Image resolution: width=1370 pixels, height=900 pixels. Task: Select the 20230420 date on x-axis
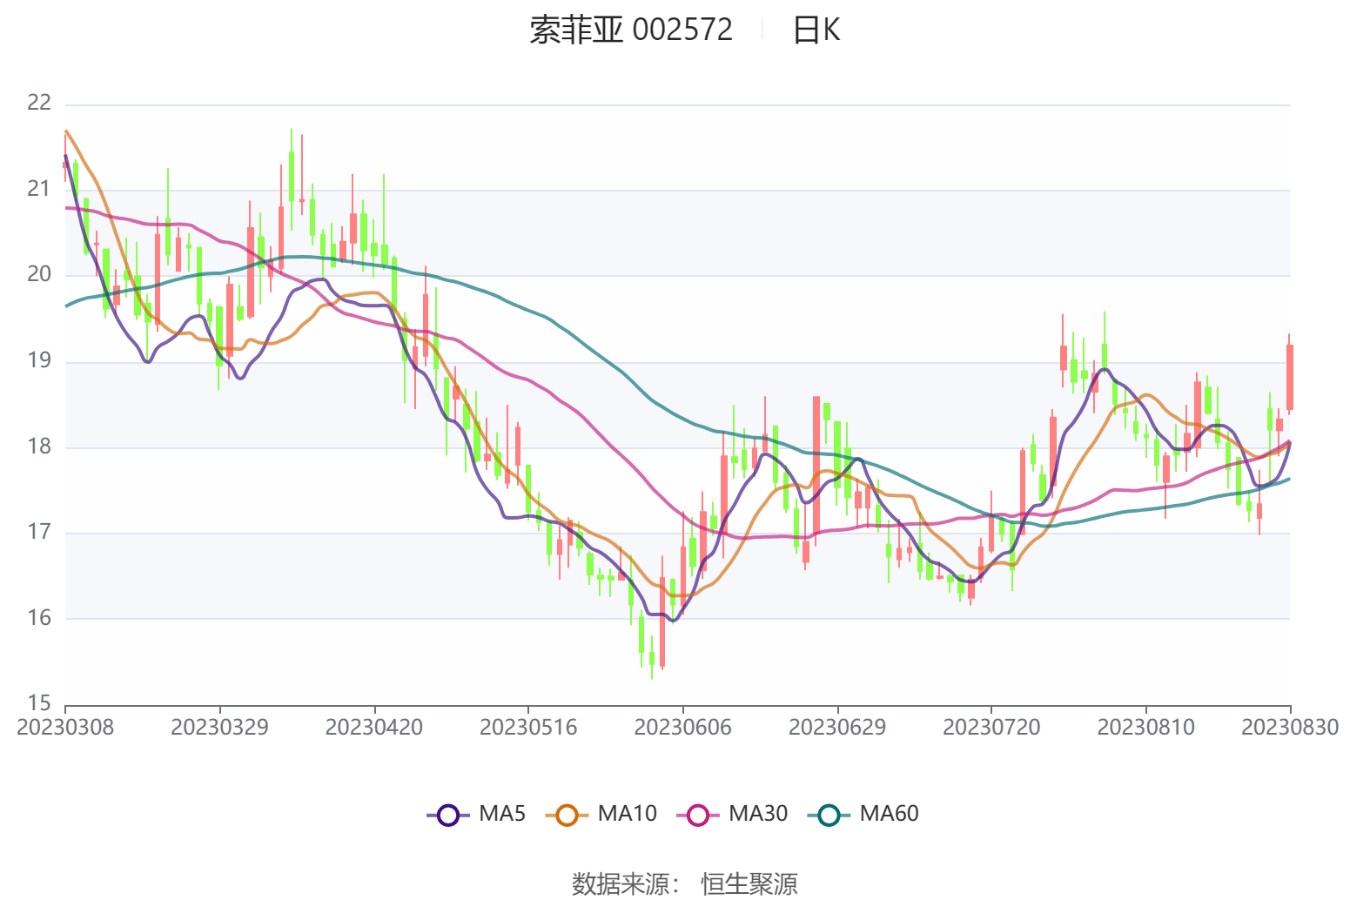(x=374, y=728)
